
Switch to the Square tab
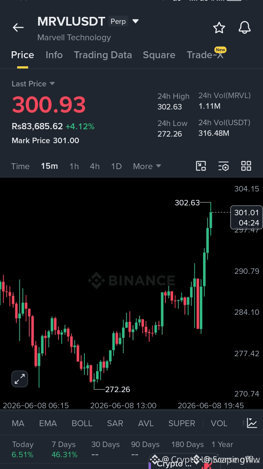tap(159, 55)
